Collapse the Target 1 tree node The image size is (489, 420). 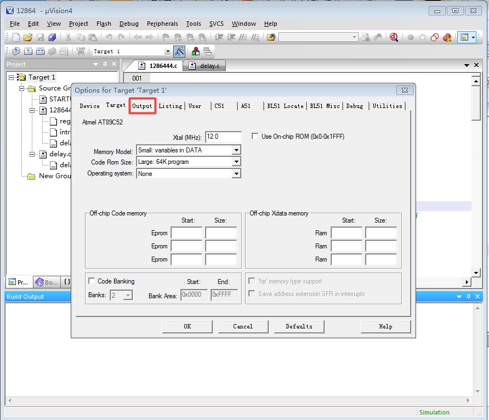(x=11, y=77)
